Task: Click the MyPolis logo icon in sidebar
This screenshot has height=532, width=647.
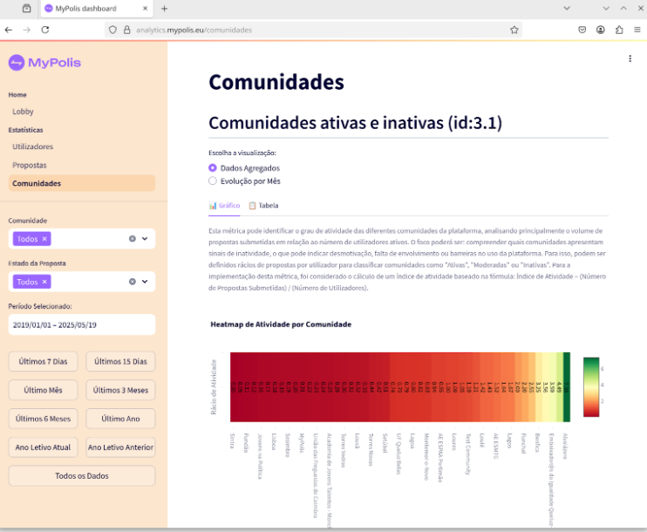Action: [x=16, y=63]
